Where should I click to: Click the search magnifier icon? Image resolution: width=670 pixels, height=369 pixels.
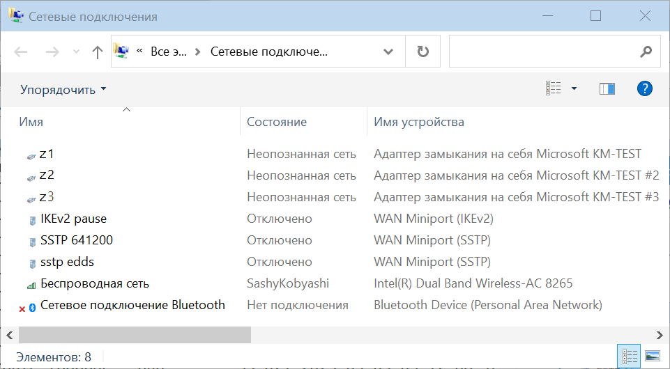click(646, 52)
